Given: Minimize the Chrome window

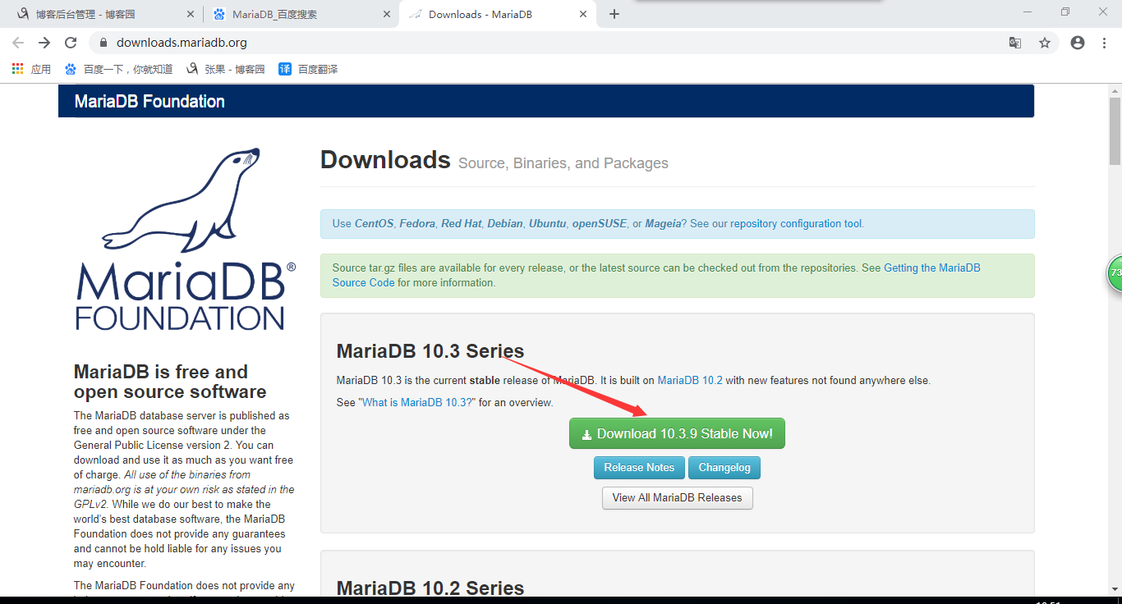Looking at the screenshot, I should (1028, 11).
